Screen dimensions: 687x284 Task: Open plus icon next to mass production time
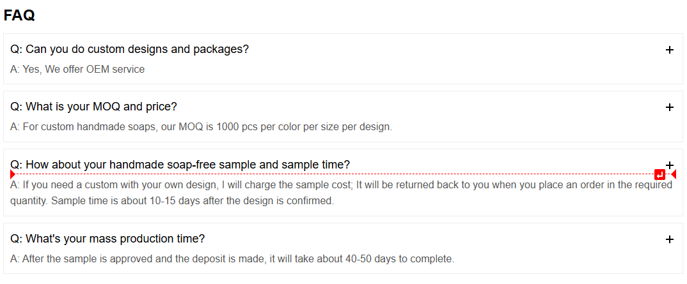tap(669, 239)
